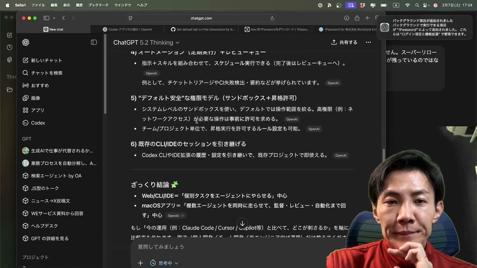The image size is (477, 268).
Task: Open Safari page reader icon in address bar
Action: click(130, 18)
